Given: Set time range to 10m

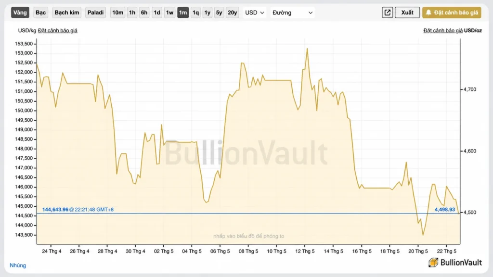Looking at the screenshot, I should (x=117, y=13).
